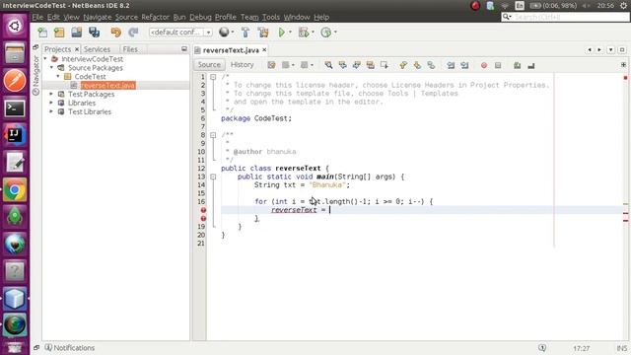Open the Debug menu
The width and height of the screenshot is (631, 355).
point(200,17)
